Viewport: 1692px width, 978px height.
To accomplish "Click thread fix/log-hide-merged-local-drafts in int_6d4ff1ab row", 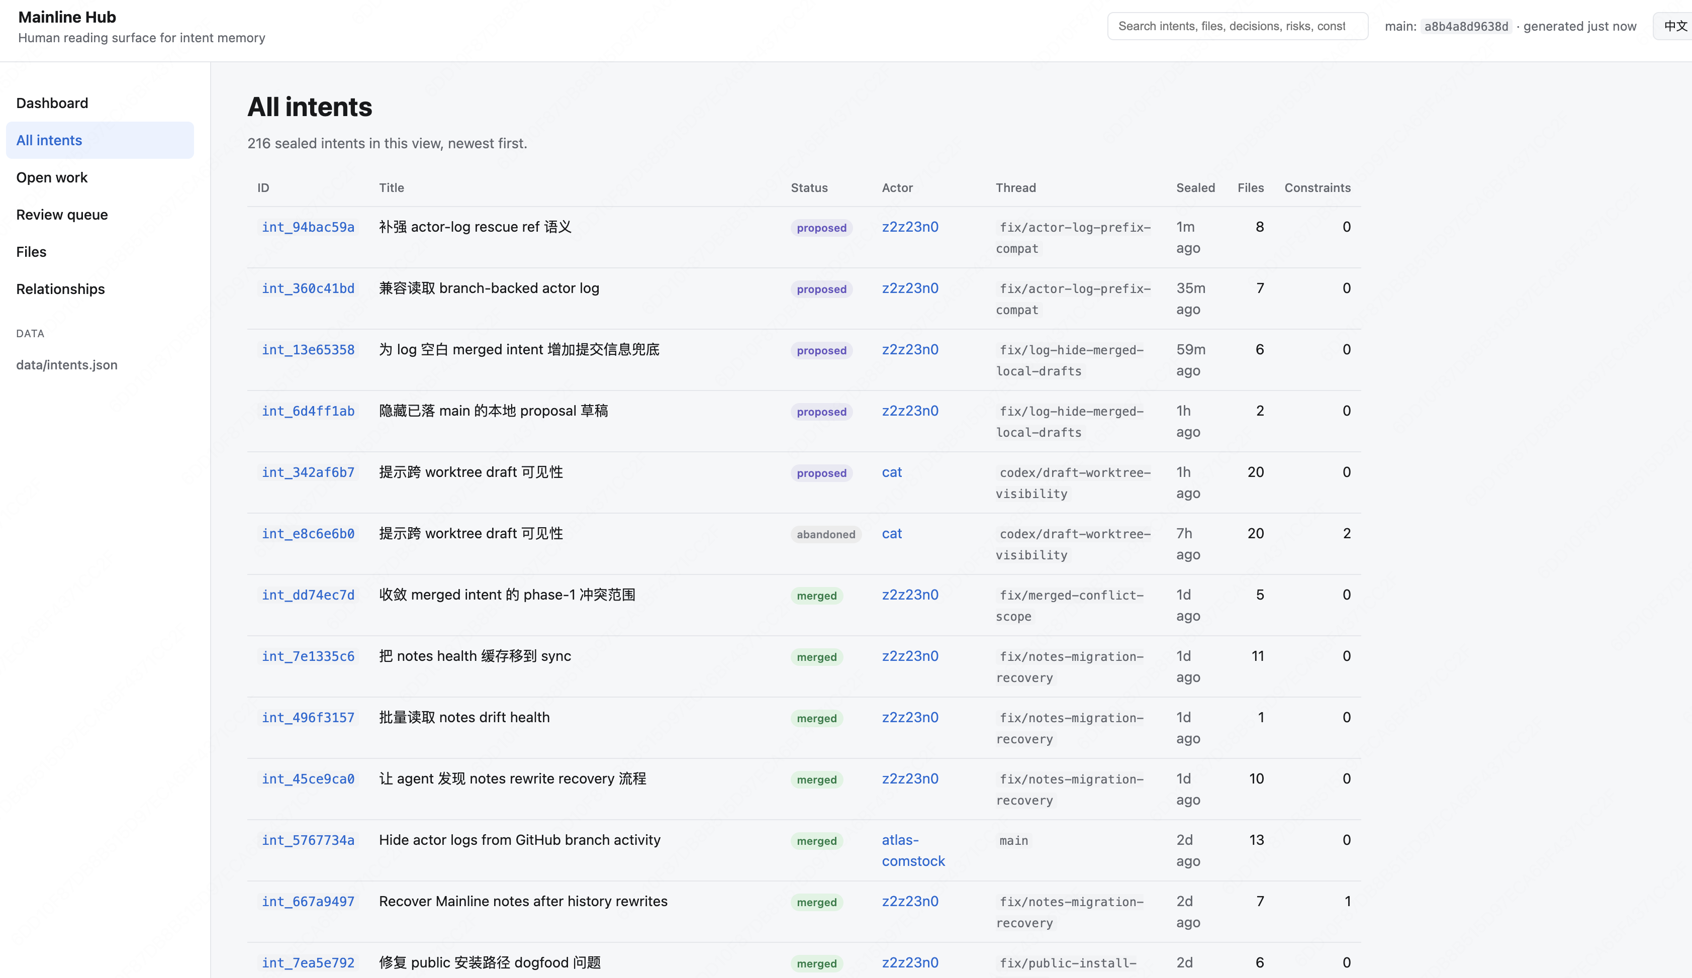I will [1072, 422].
